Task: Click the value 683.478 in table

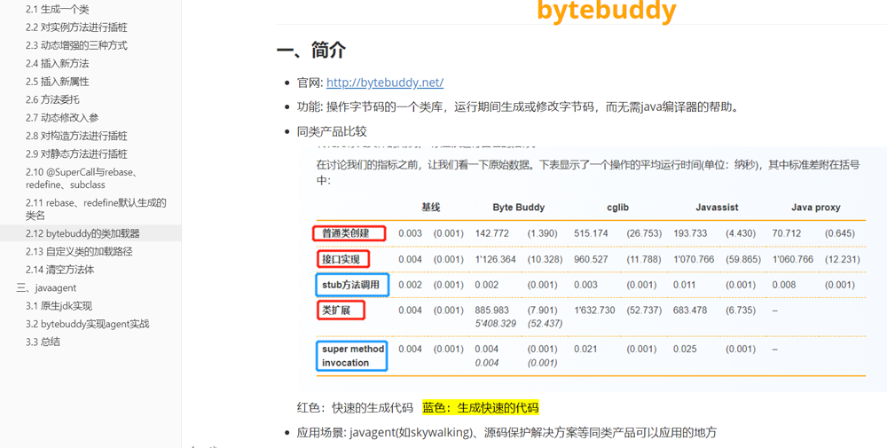Action: 690,310
